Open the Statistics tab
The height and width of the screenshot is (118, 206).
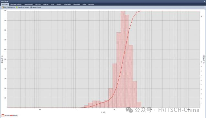pyautogui.click(x=59, y=4)
